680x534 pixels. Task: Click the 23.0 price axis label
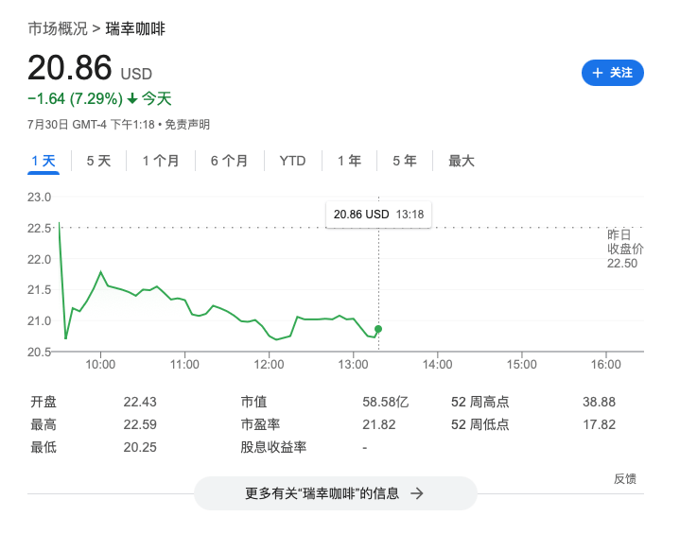click(40, 198)
